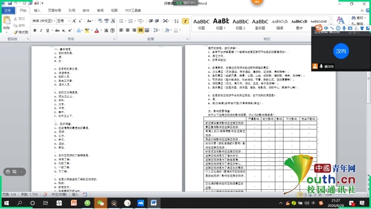Click the numbered list icon
Image resolution: width=371 pixels, height=209 pixels.
click(130, 21)
